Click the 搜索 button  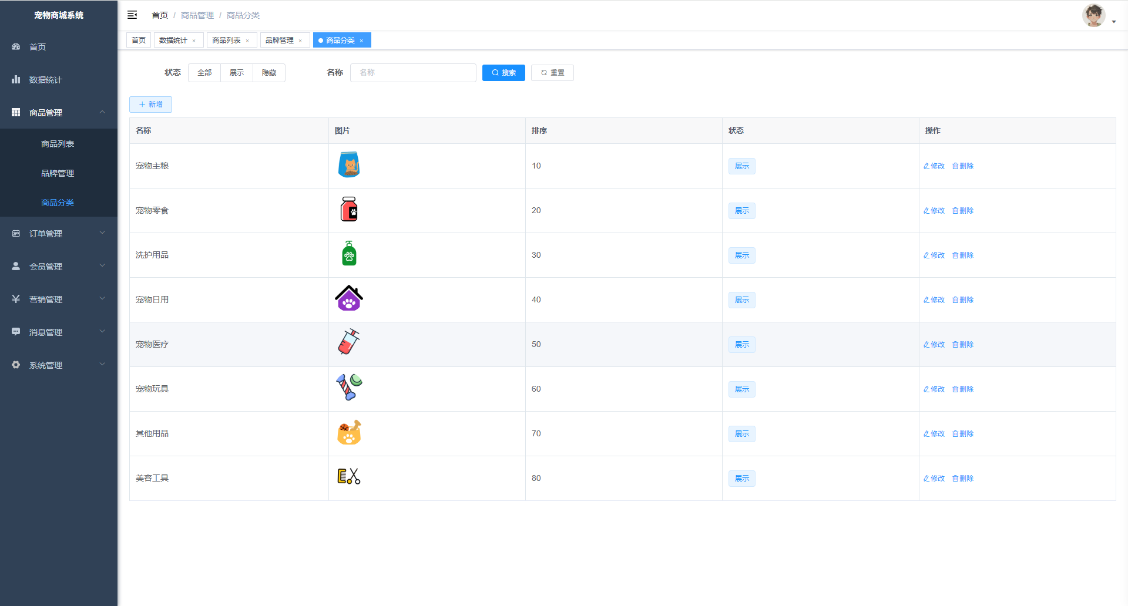pyautogui.click(x=503, y=73)
